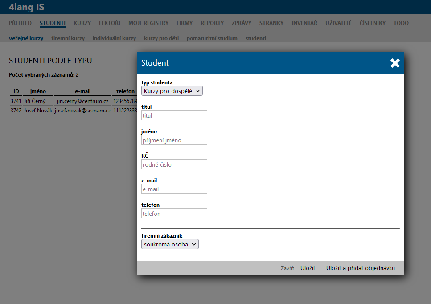
Task: Click the rodné číslo input field
Action: (x=174, y=164)
